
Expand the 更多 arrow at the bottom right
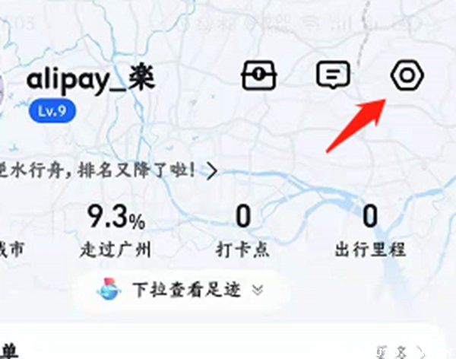tap(420, 352)
